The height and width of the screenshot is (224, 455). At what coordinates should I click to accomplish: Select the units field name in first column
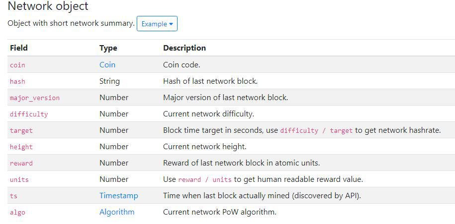coord(19,179)
